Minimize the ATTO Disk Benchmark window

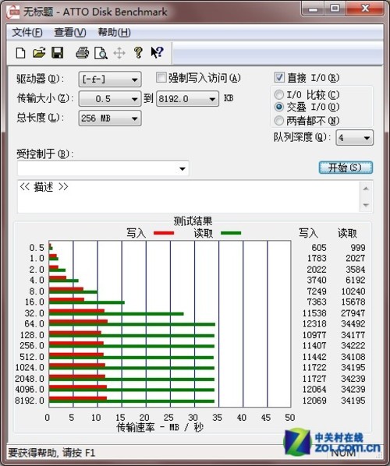click(x=313, y=9)
